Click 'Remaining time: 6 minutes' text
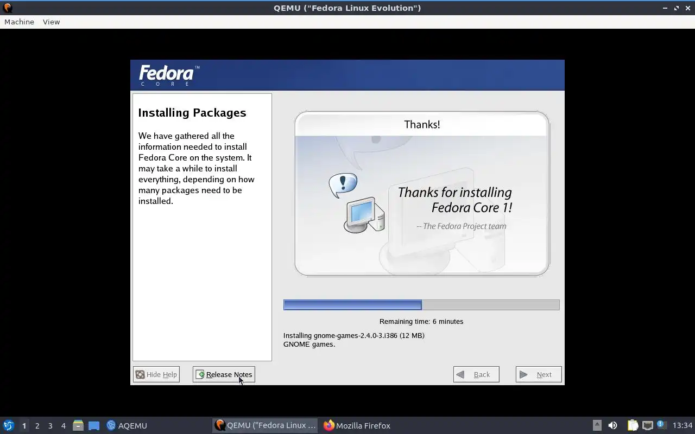This screenshot has width=695, height=434. 421,321
